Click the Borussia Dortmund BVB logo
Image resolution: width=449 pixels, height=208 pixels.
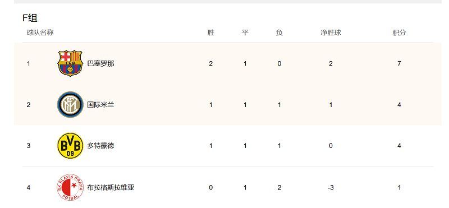pos(70,146)
